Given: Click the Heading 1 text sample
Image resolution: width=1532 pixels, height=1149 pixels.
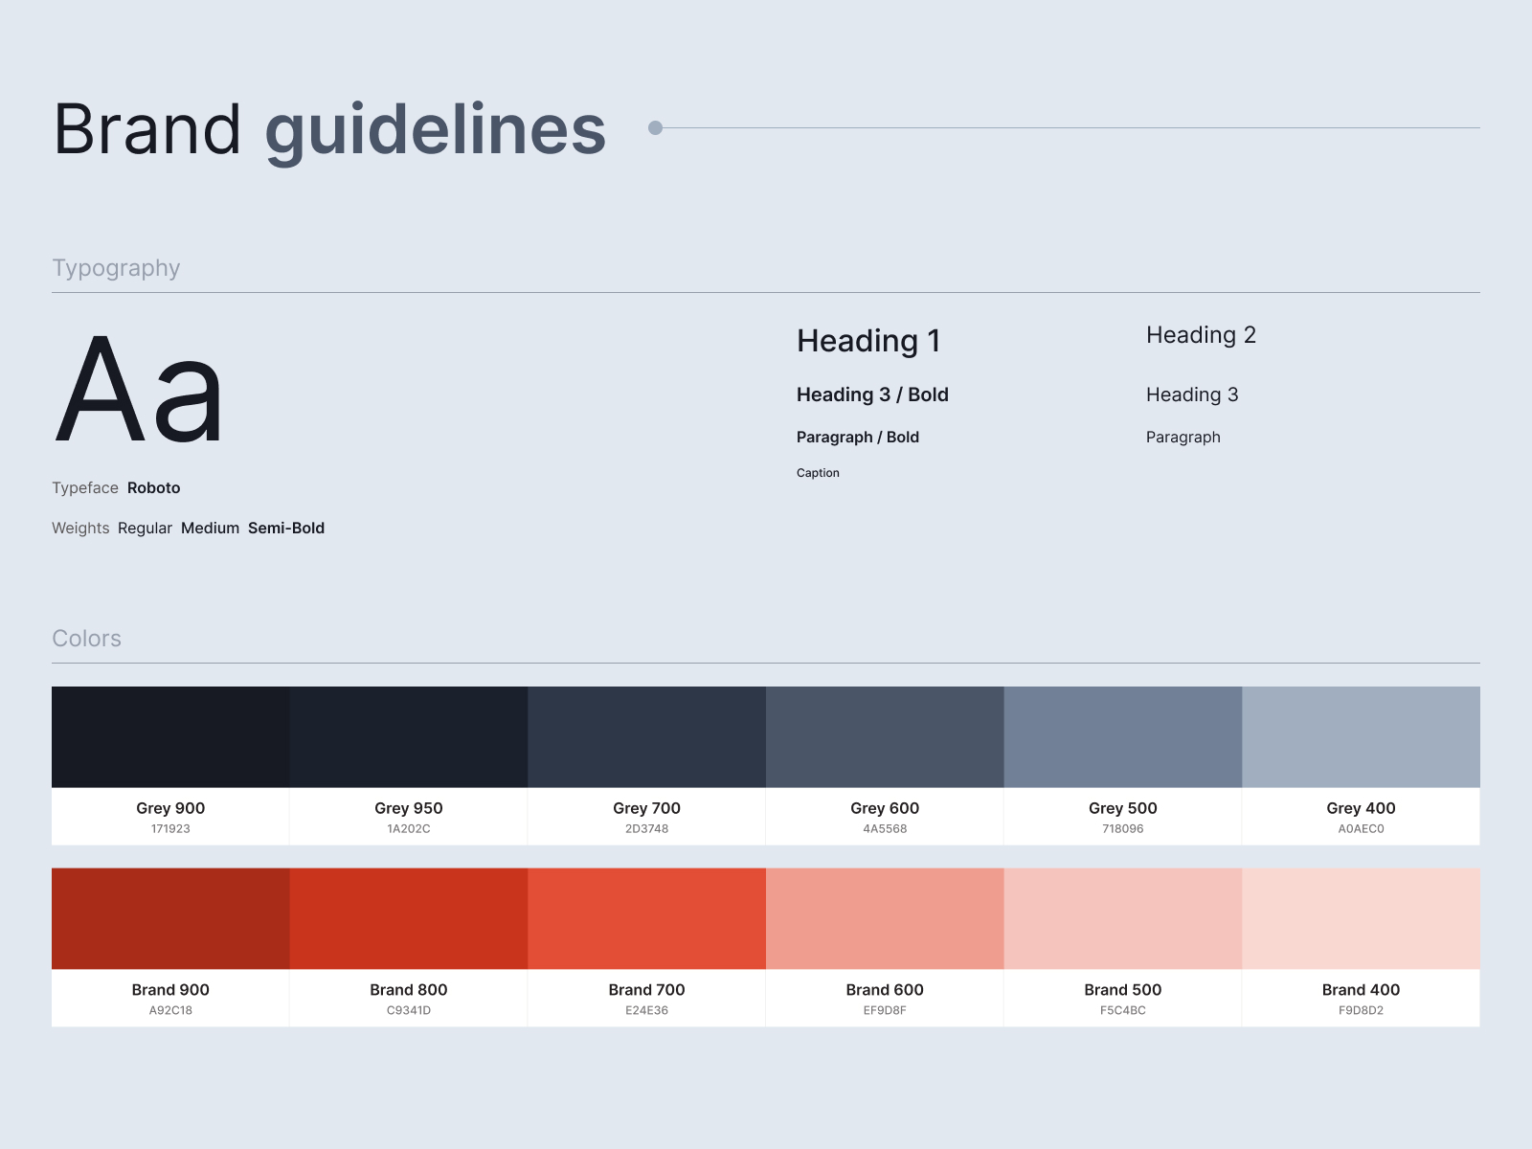Looking at the screenshot, I should pyautogui.click(x=868, y=341).
